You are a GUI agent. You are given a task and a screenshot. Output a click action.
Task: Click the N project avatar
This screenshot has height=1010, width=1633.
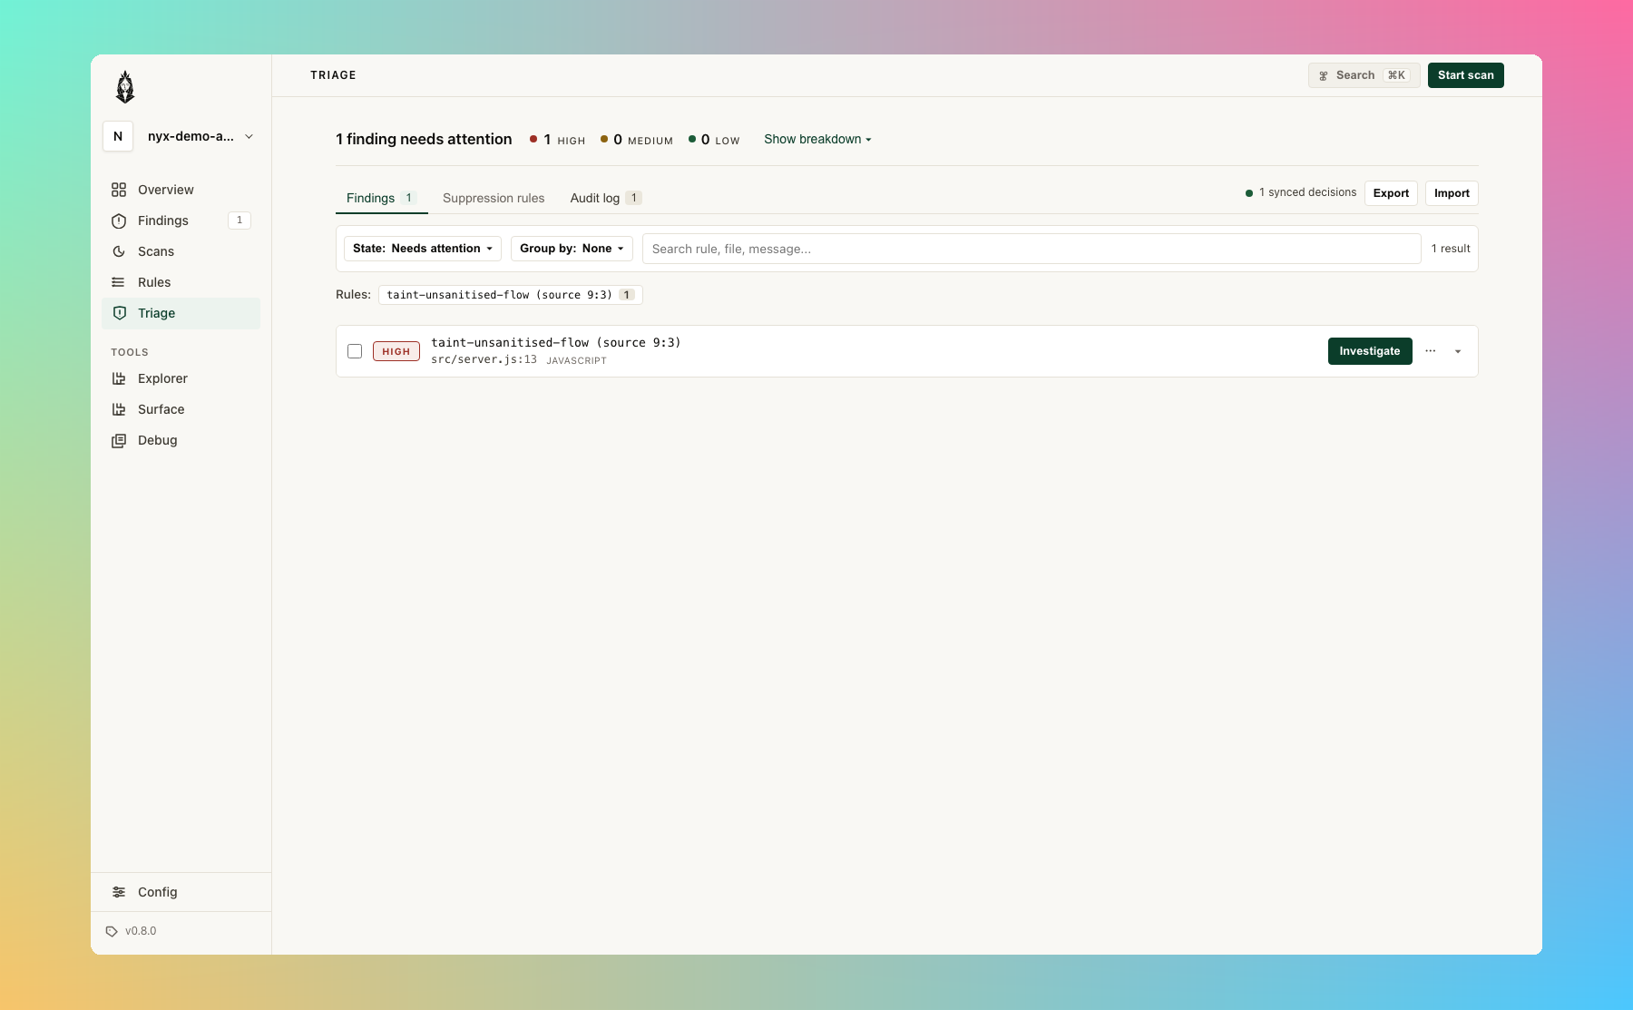[x=118, y=136]
